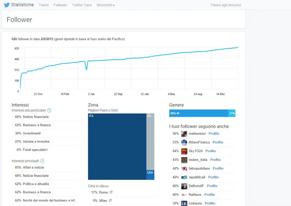Image resolution: width=291 pixels, height=206 pixels.
Task: Open Linkiesta Profilo link
Action: coord(210,203)
